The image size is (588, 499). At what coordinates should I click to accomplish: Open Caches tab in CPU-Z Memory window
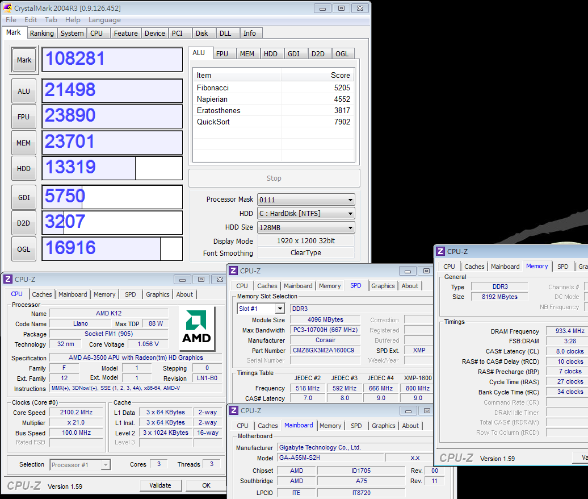(474, 266)
